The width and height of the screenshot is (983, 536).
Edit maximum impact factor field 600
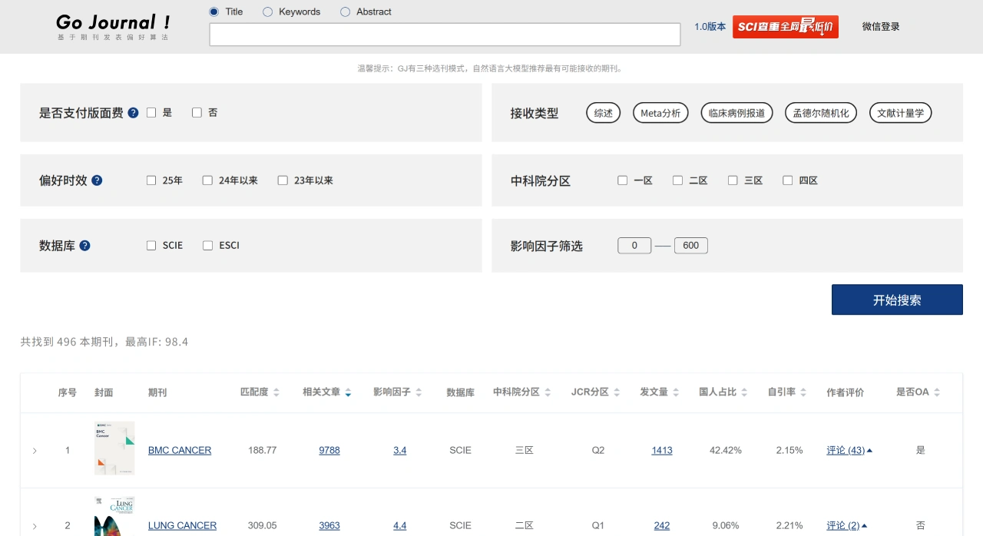[691, 246]
